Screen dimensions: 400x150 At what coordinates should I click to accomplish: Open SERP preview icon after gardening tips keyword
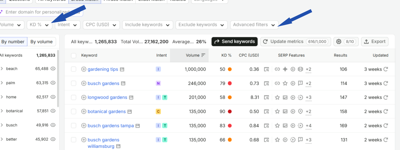[122, 69]
